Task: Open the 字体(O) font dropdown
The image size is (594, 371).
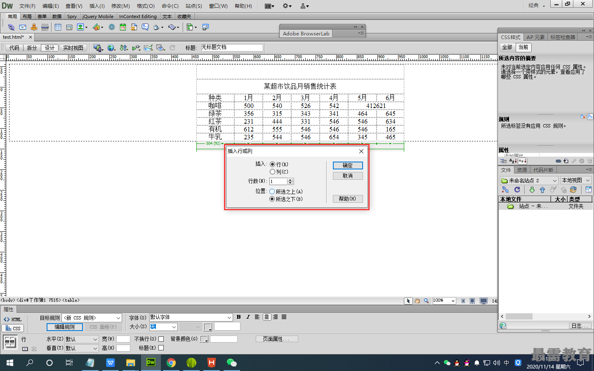Action: [x=191, y=317]
